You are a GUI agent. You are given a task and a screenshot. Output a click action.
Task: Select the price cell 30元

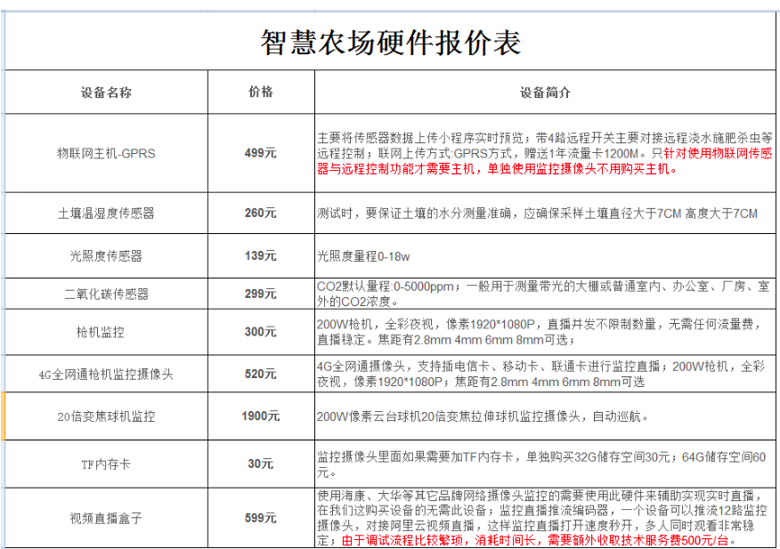coord(261,464)
